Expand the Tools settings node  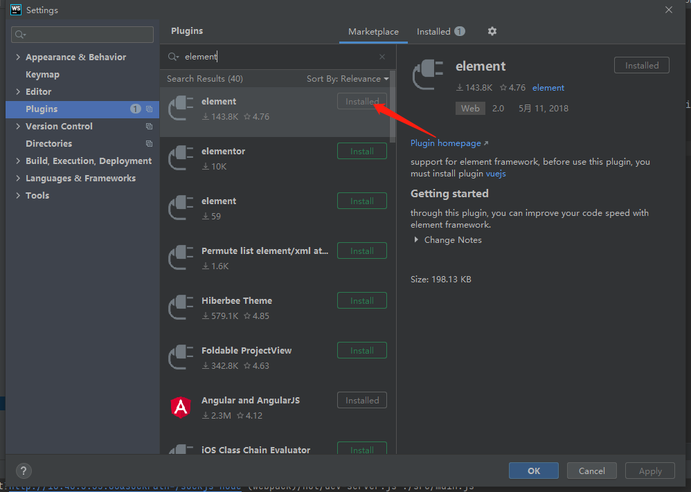(18, 196)
